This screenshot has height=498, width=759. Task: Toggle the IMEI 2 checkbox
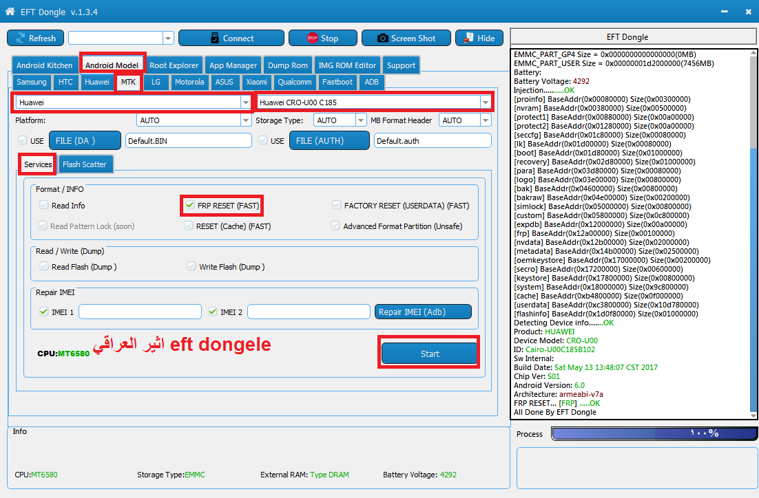point(213,312)
